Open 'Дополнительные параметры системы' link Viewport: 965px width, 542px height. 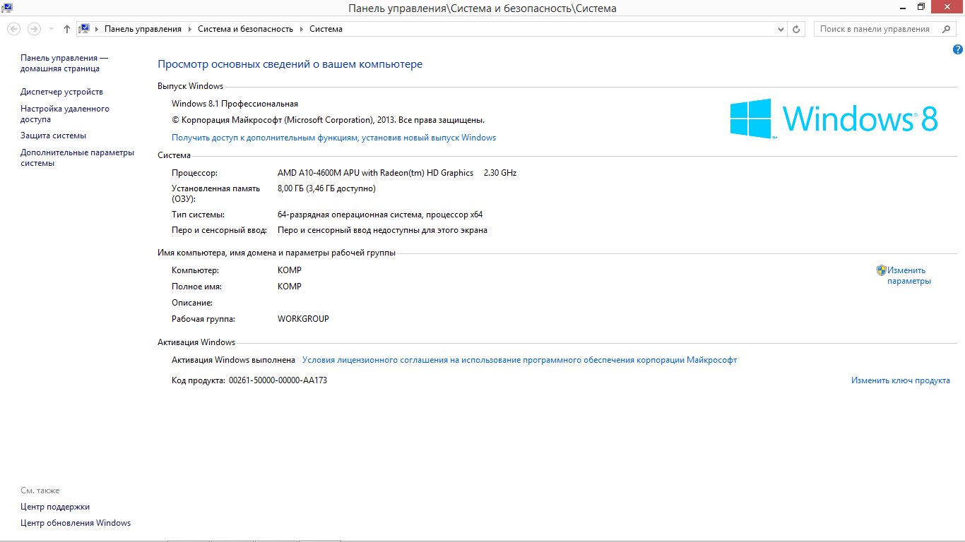[x=77, y=157]
